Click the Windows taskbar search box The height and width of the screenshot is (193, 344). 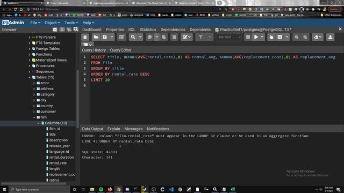click(x=39, y=189)
